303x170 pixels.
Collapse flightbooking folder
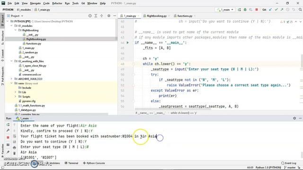point(16,30)
